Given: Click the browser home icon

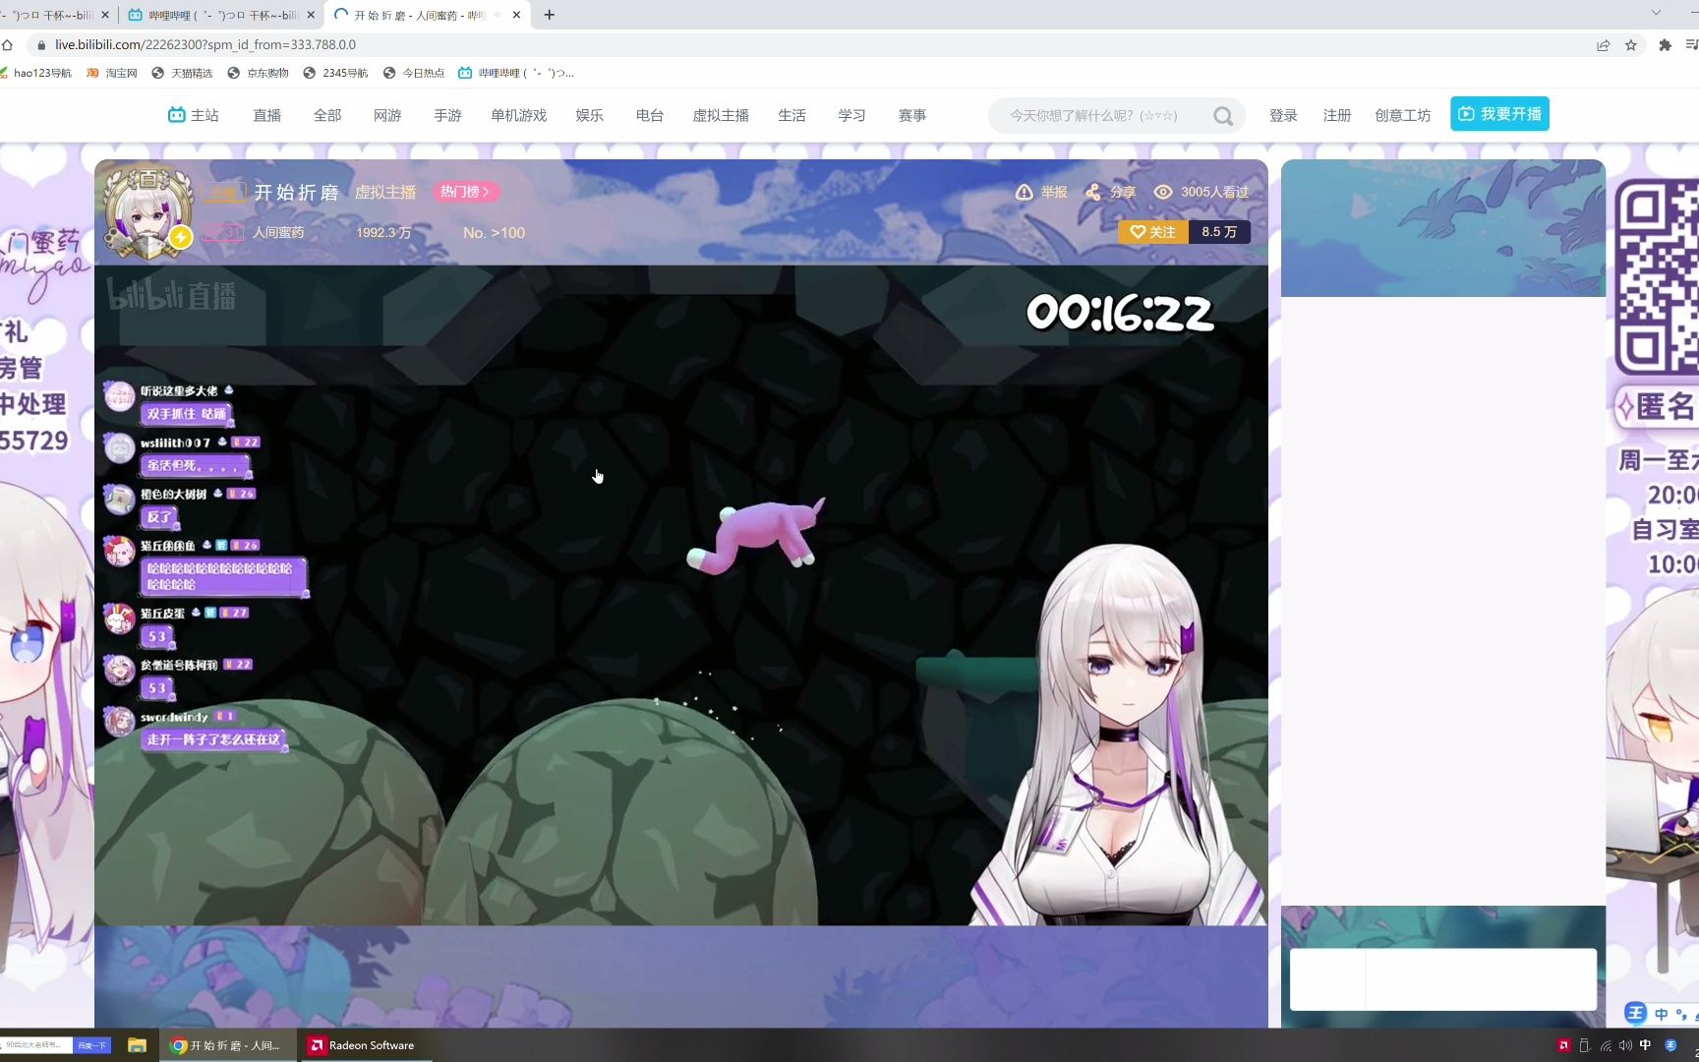Looking at the screenshot, I should pos(7,45).
